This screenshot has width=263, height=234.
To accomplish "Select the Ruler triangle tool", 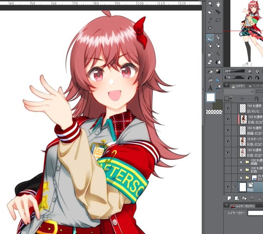I will [218, 80].
